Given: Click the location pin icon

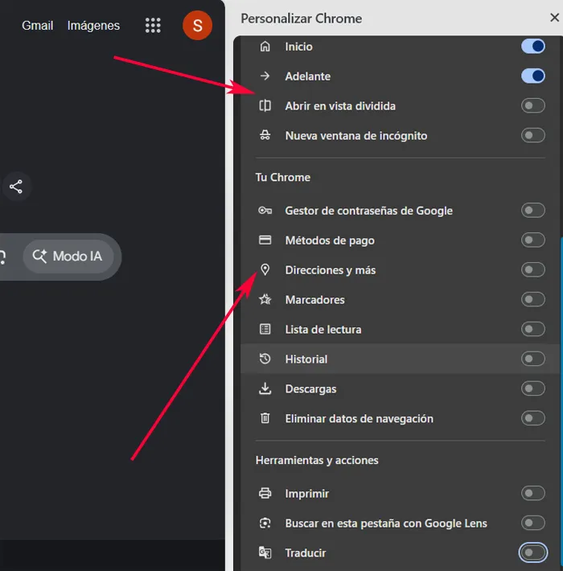Looking at the screenshot, I should click(x=265, y=269).
